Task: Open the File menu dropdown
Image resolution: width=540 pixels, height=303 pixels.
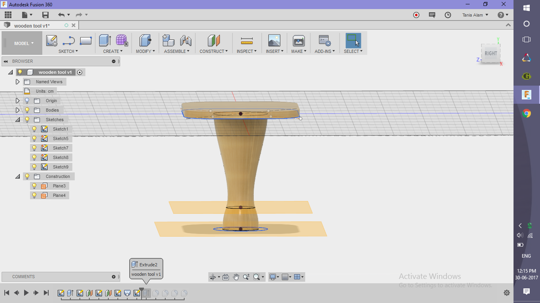Action: click(x=27, y=15)
